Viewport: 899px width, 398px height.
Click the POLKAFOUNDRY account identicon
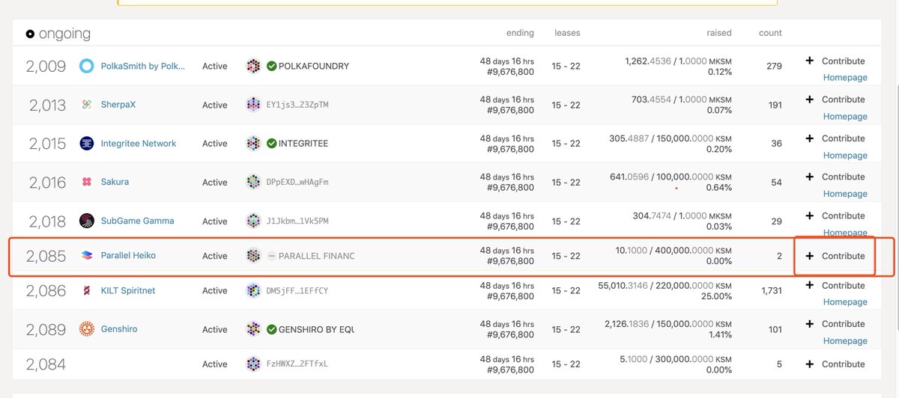coord(254,66)
